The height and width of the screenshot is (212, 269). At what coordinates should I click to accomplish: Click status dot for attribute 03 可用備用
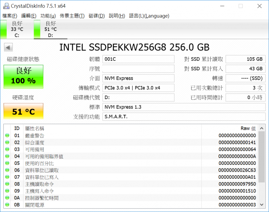(7, 149)
